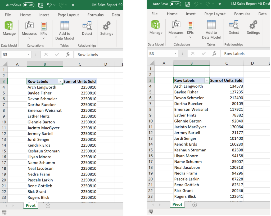Open Formulas tab in left window
The width and height of the screenshot is (271, 216).
pos(96,15)
